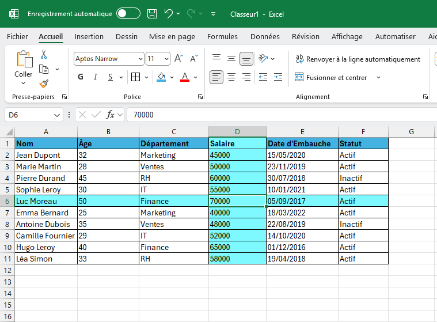Toggle bold G formatting
The image size is (437, 322).
[x=81, y=77]
